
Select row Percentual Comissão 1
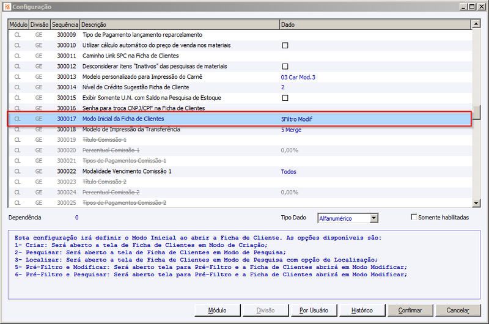(x=240, y=150)
